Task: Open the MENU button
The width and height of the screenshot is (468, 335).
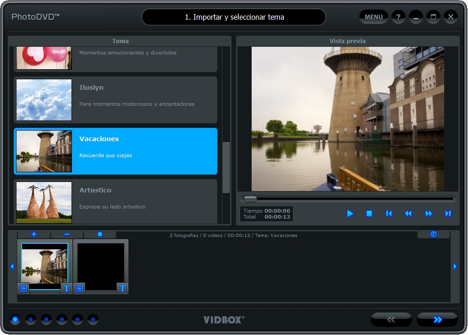Action: click(x=374, y=17)
